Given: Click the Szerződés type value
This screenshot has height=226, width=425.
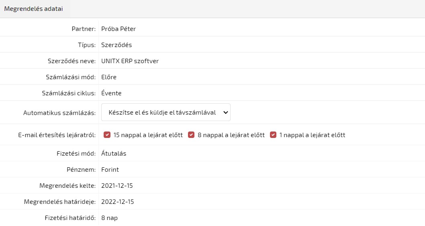Looking at the screenshot, I should (116, 45).
